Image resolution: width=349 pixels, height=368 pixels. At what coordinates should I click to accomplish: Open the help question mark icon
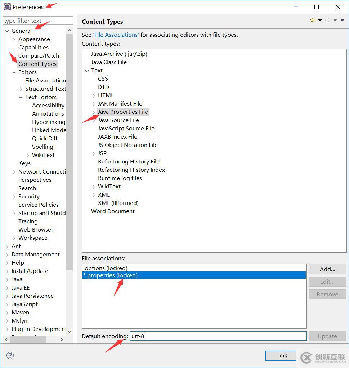tap(10, 355)
